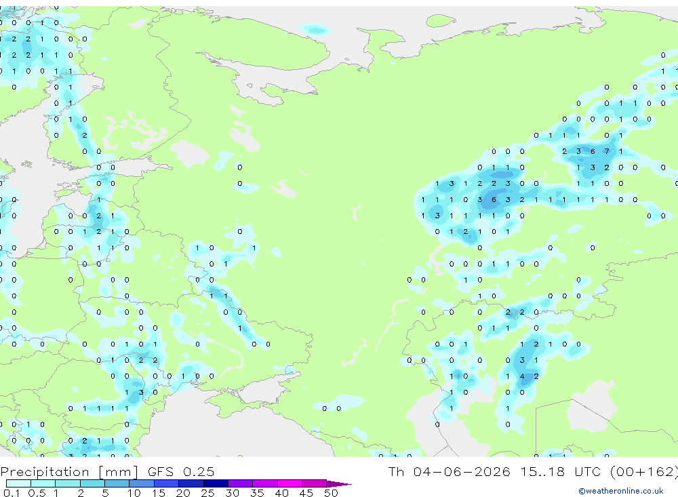Click the legend label '0.5'
Image resolution: width=678 pixels, height=497 pixels.
pyautogui.click(x=37, y=493)
